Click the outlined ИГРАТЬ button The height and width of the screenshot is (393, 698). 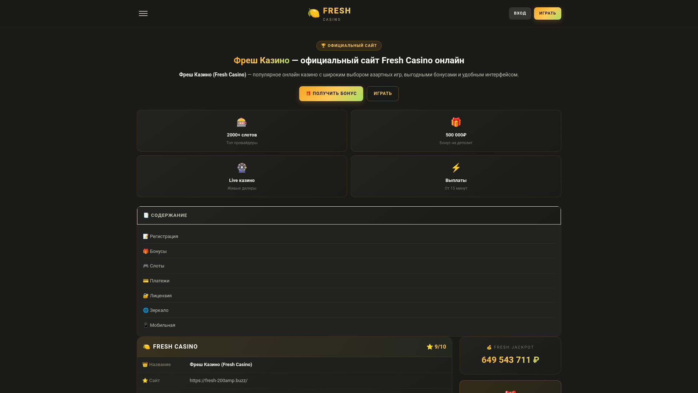[383, 94]
